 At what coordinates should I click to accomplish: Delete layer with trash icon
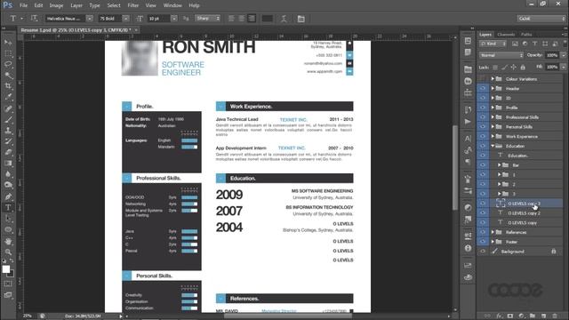pyautogui.click(x=555, y=316)
